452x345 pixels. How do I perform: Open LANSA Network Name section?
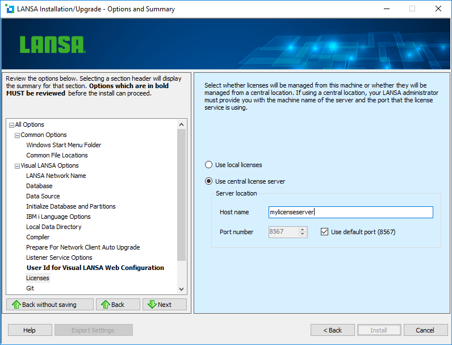pos(56,176)
